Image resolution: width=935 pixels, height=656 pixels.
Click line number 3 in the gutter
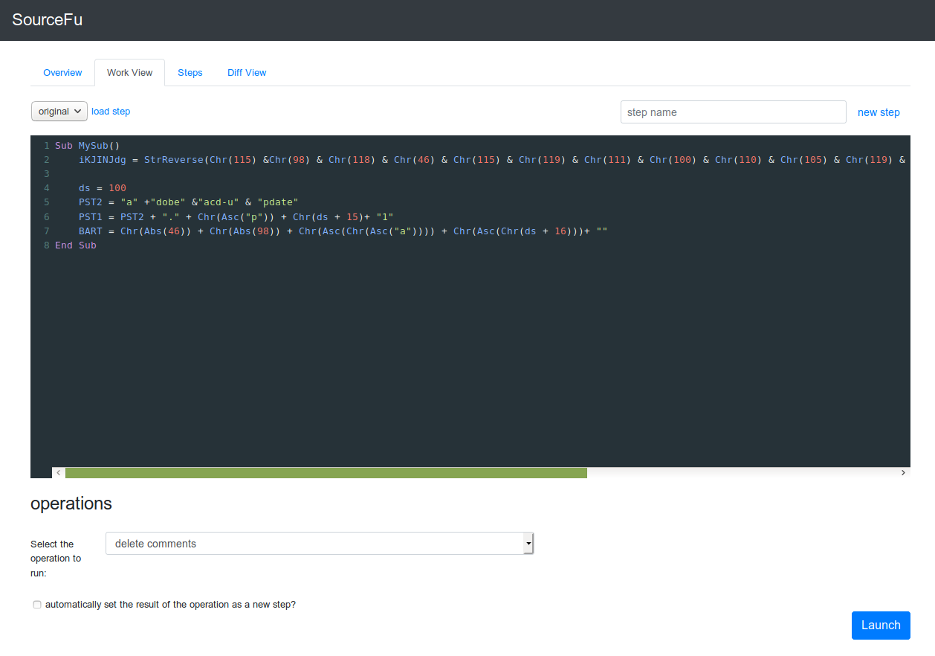point(46,173)
